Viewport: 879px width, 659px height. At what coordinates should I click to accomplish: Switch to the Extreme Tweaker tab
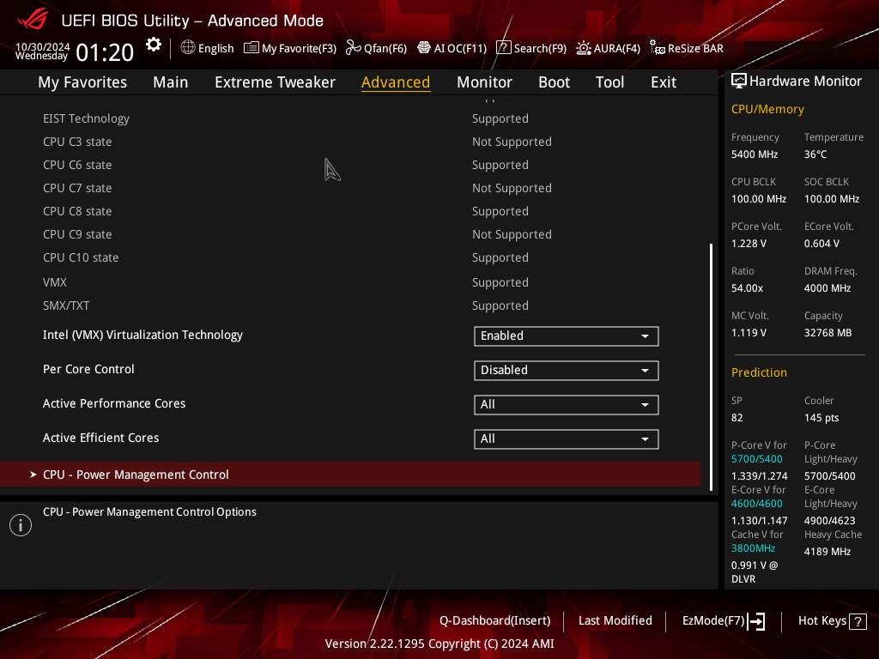click(x=275, y=82)
